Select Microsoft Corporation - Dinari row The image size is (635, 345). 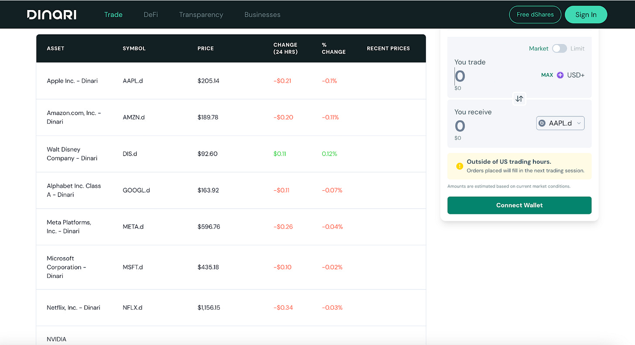tap(231, 267)
